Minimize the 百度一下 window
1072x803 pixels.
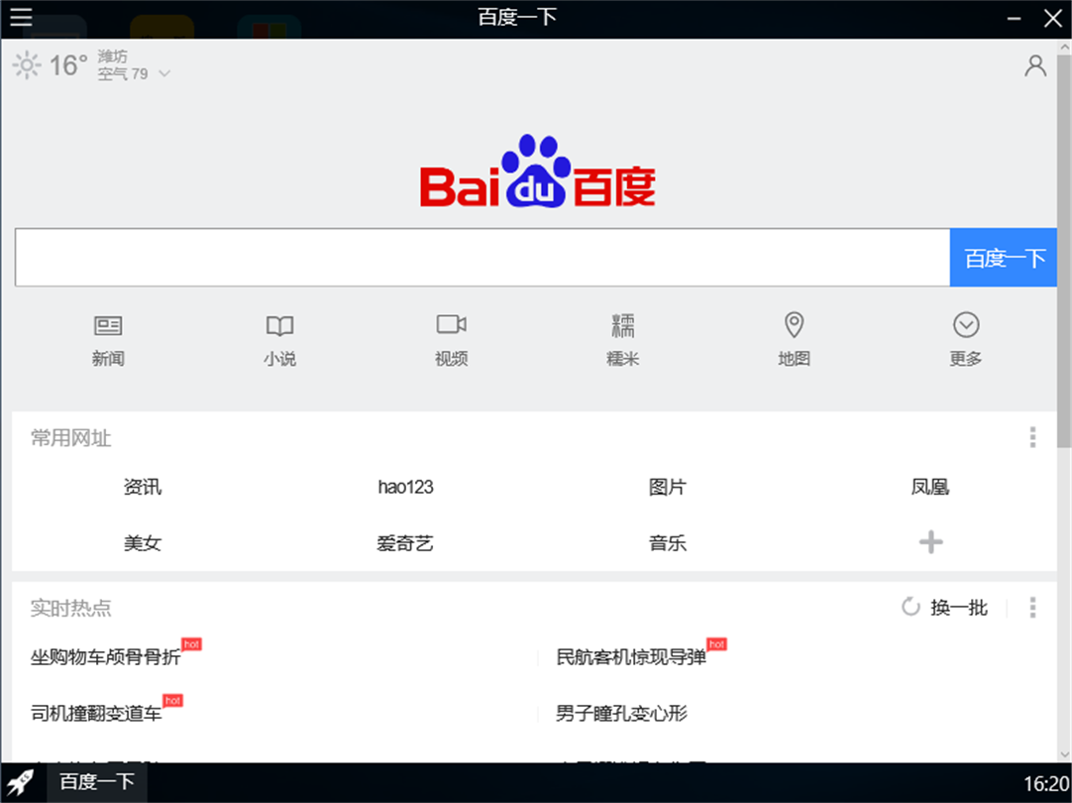pos(1014,19)
